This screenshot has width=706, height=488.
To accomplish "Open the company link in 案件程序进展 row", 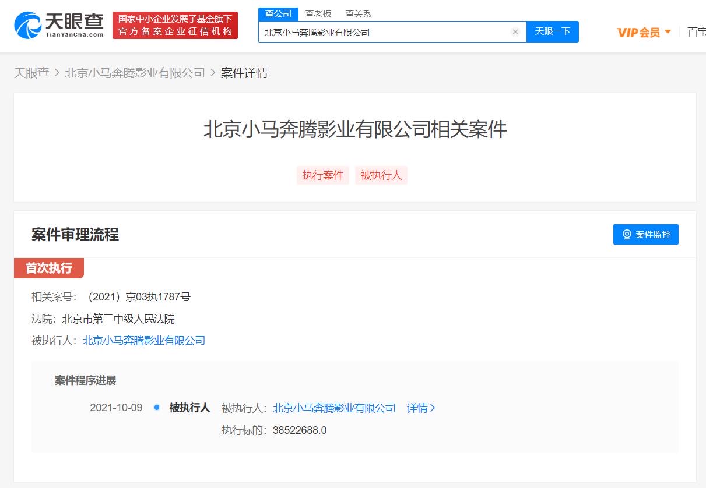I will (334, 408).
